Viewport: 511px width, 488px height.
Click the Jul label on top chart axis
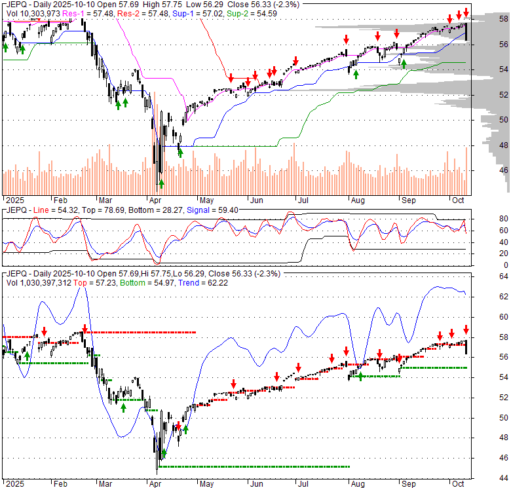point(303,200)
